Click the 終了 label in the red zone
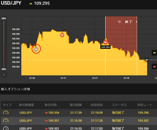 click(x=129, y=22)
